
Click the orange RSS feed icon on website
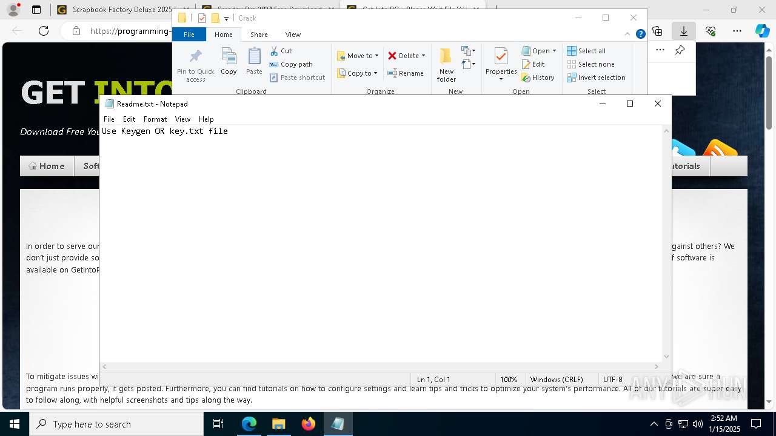click(x=720, y=149)
